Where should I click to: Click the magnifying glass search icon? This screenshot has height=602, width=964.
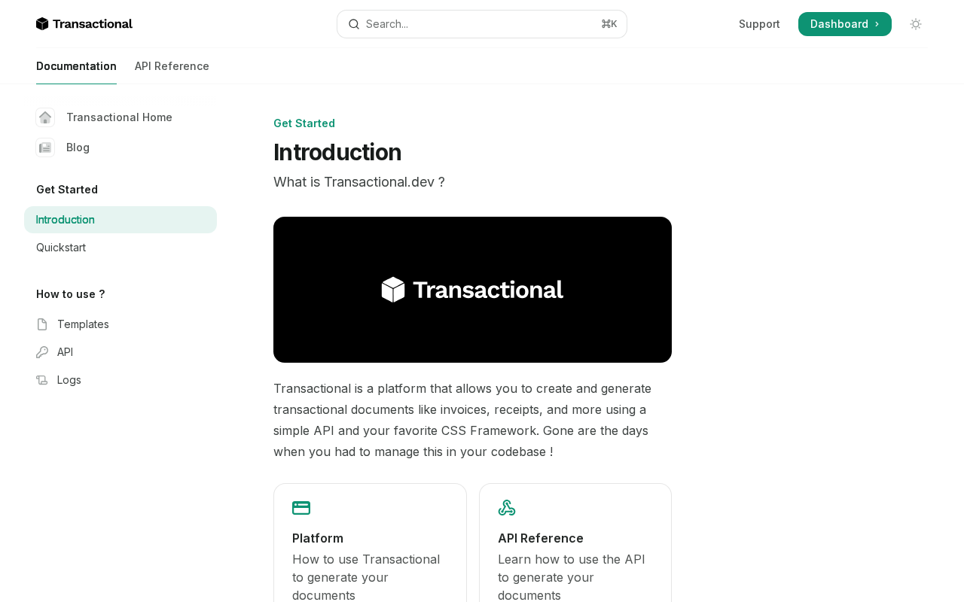[x=354, y=24]
